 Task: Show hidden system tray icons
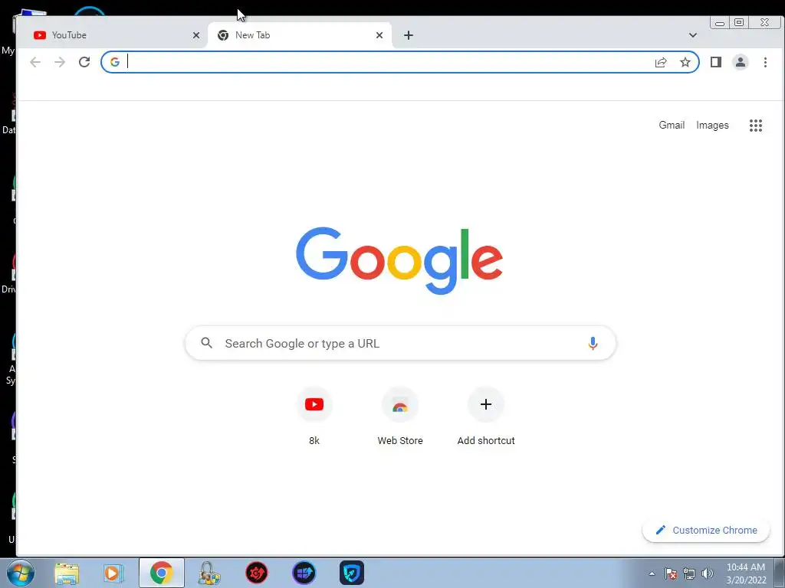click(652, 573)
